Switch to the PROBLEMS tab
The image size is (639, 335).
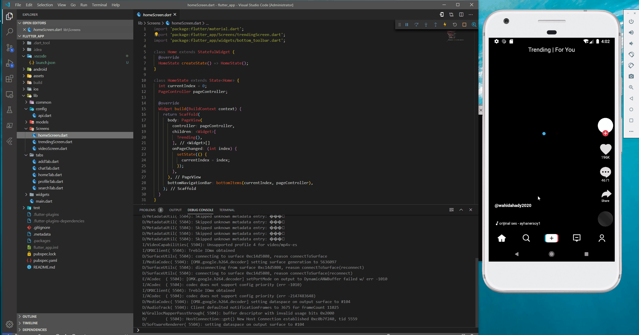(x=147, y=210)
